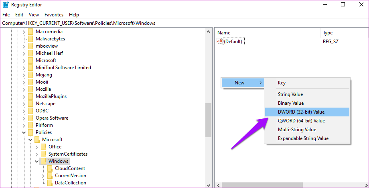Viewport: 369px width, 188px height.
Task: Click the Netscape folder icon
Action: (x=30, y=104)
